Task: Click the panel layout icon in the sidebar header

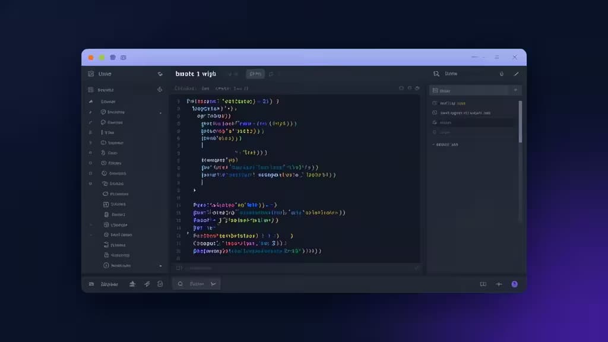Action: click(91, 74)
